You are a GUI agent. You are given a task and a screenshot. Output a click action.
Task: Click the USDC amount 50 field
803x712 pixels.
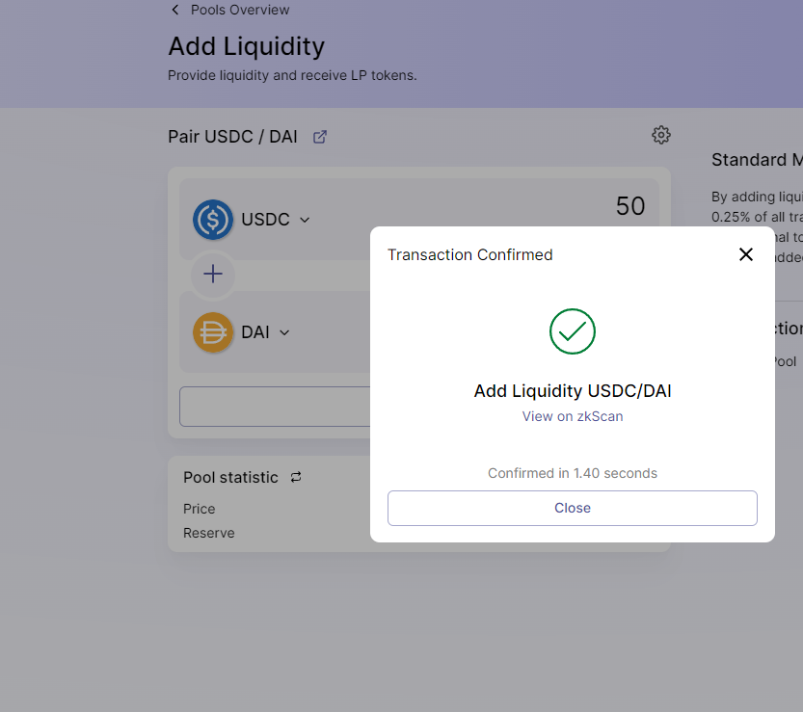[629, 206]
